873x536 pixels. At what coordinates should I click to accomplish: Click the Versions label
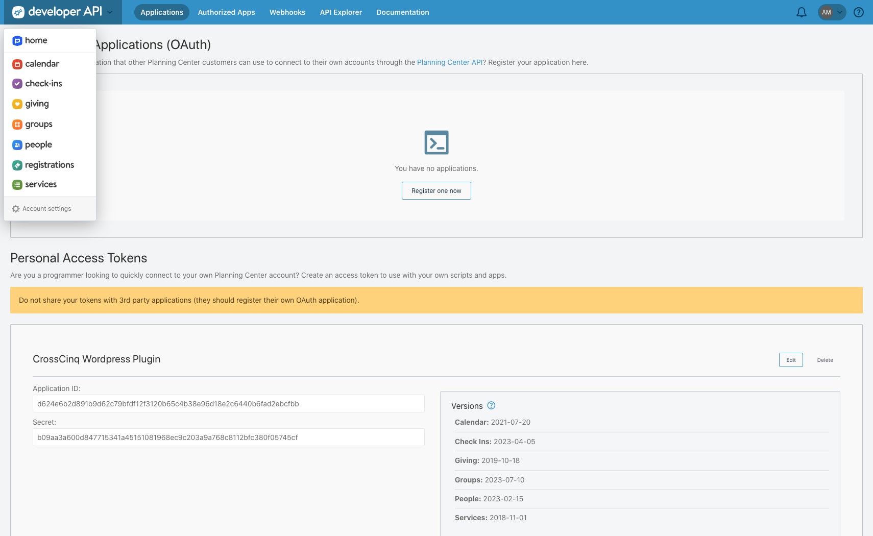coord(467,406)
